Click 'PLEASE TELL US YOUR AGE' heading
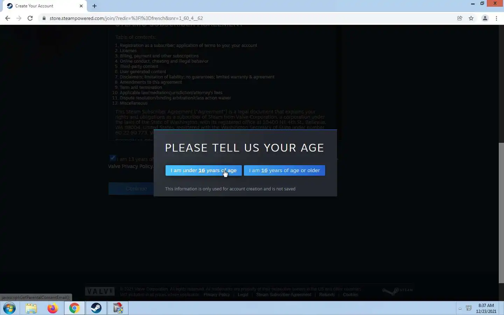The height and width of the screenshot is (315, 504). click(244, 148)
